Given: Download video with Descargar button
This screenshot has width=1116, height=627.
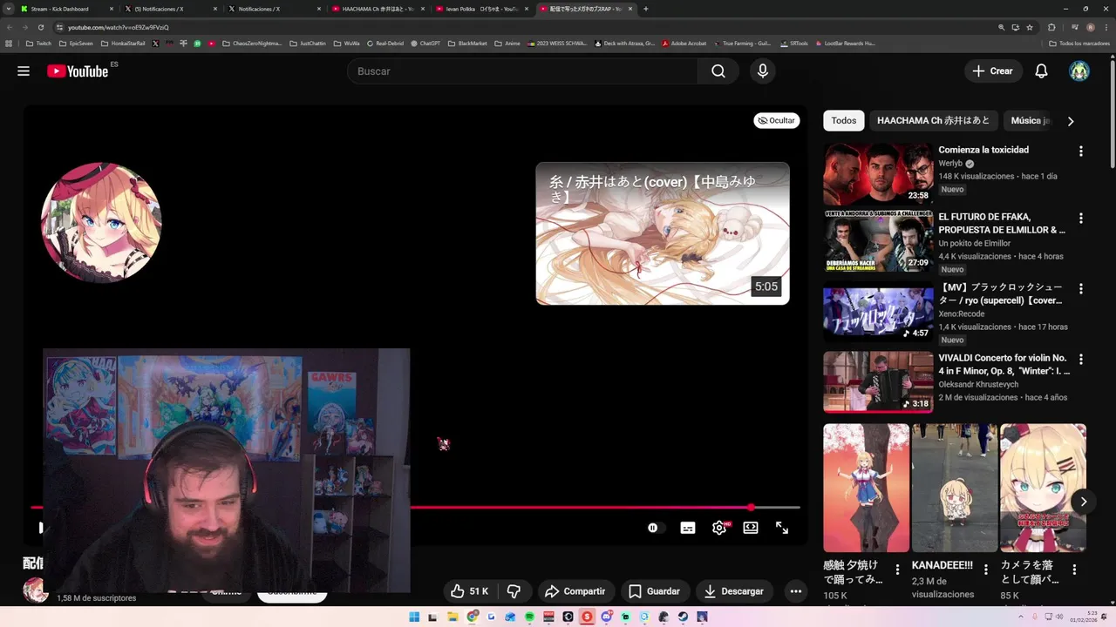Looking at the screenshot, I should tap(734, 591).
